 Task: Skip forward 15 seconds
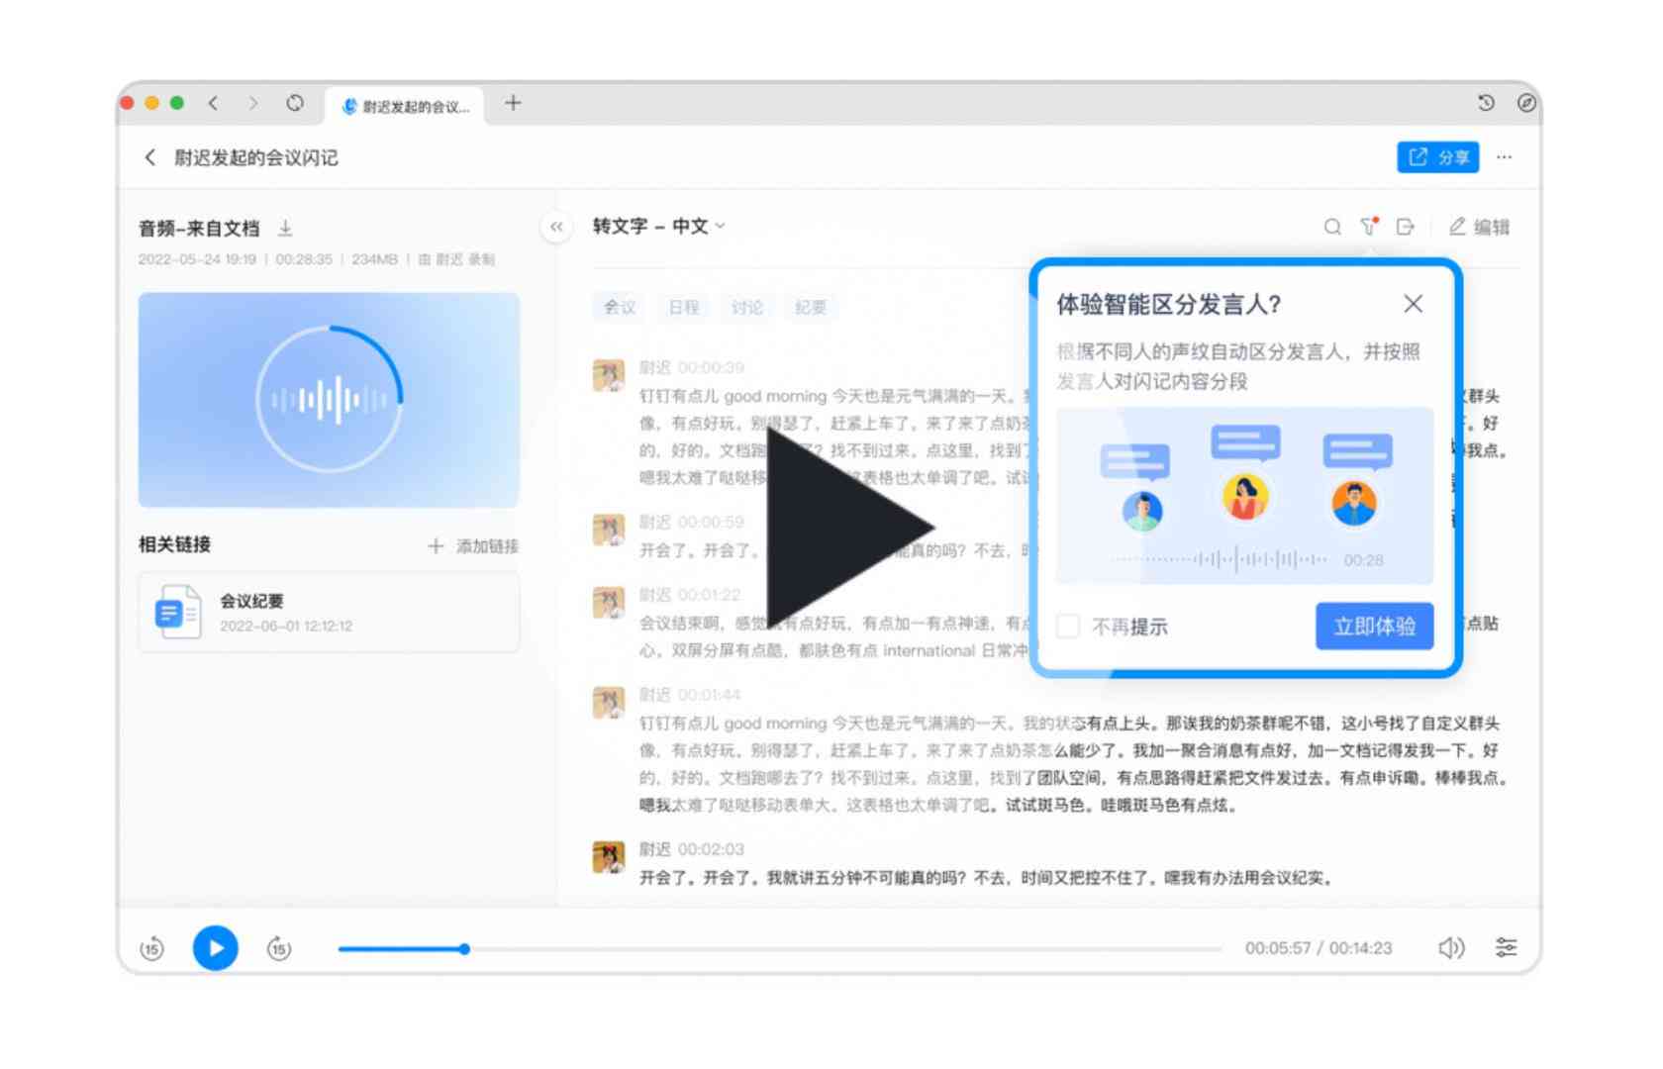pyautogui.click(x=279, y=948)
